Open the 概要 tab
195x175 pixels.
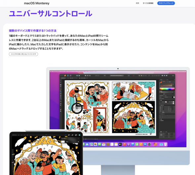point(137,3)
